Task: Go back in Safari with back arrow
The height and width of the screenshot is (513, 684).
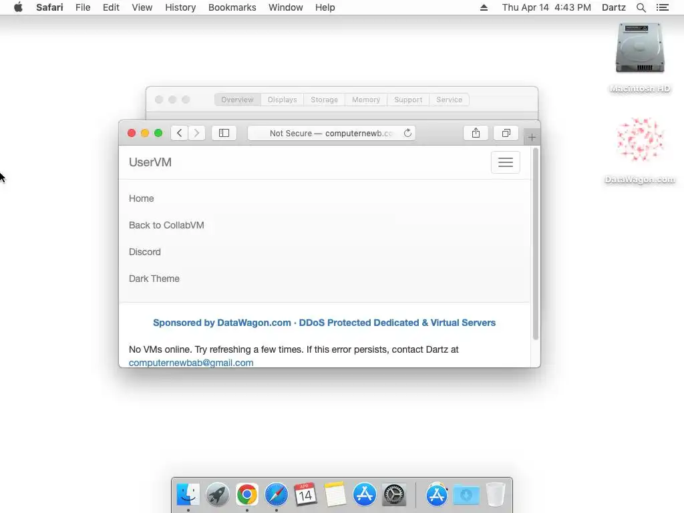Action: (x=179, y=133)
